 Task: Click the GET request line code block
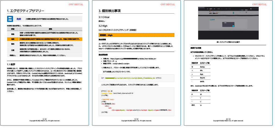[x=136, y=78]
